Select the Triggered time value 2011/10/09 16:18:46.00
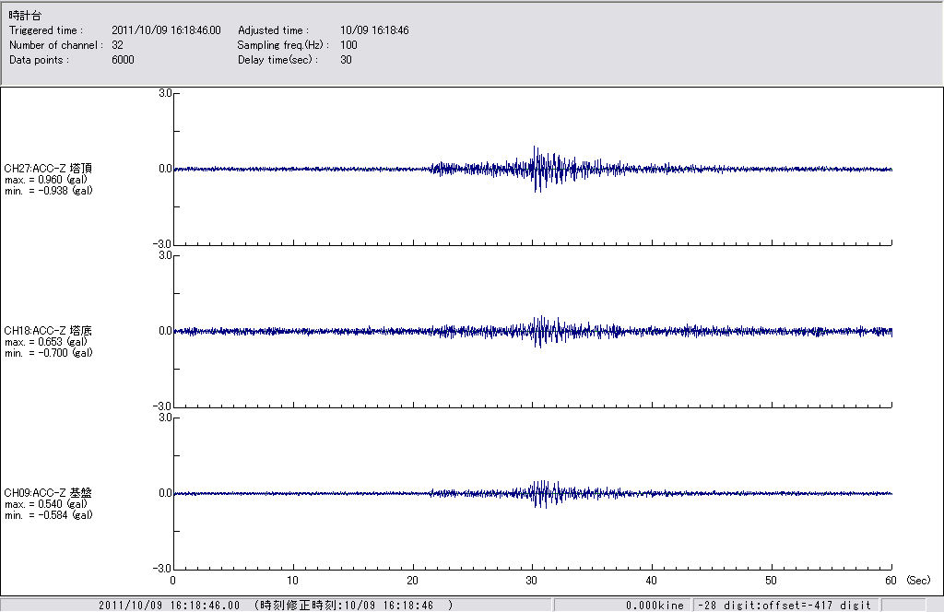The width and height of the screenshot is (944, 612). tap(172, 30)
